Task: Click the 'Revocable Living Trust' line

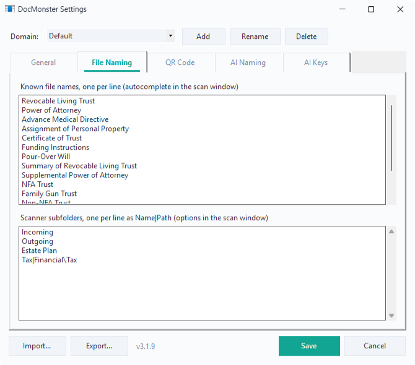Action: click(x=58, y=101)
